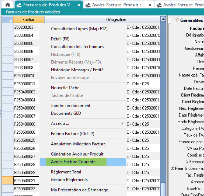Choose Consultation Lignes (Maj+F12)
204x196 pixels.
79,29
